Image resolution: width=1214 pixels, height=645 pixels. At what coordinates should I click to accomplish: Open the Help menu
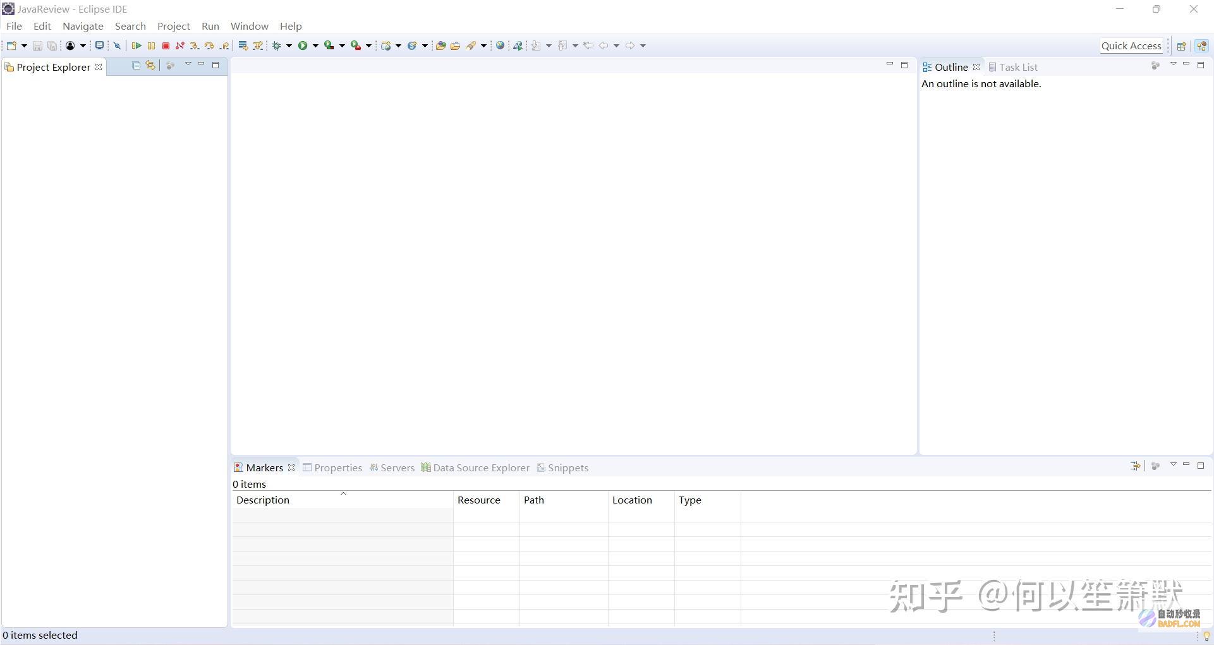291,26
